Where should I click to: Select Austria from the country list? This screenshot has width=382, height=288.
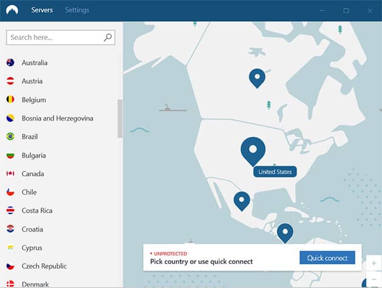[32, 81]
